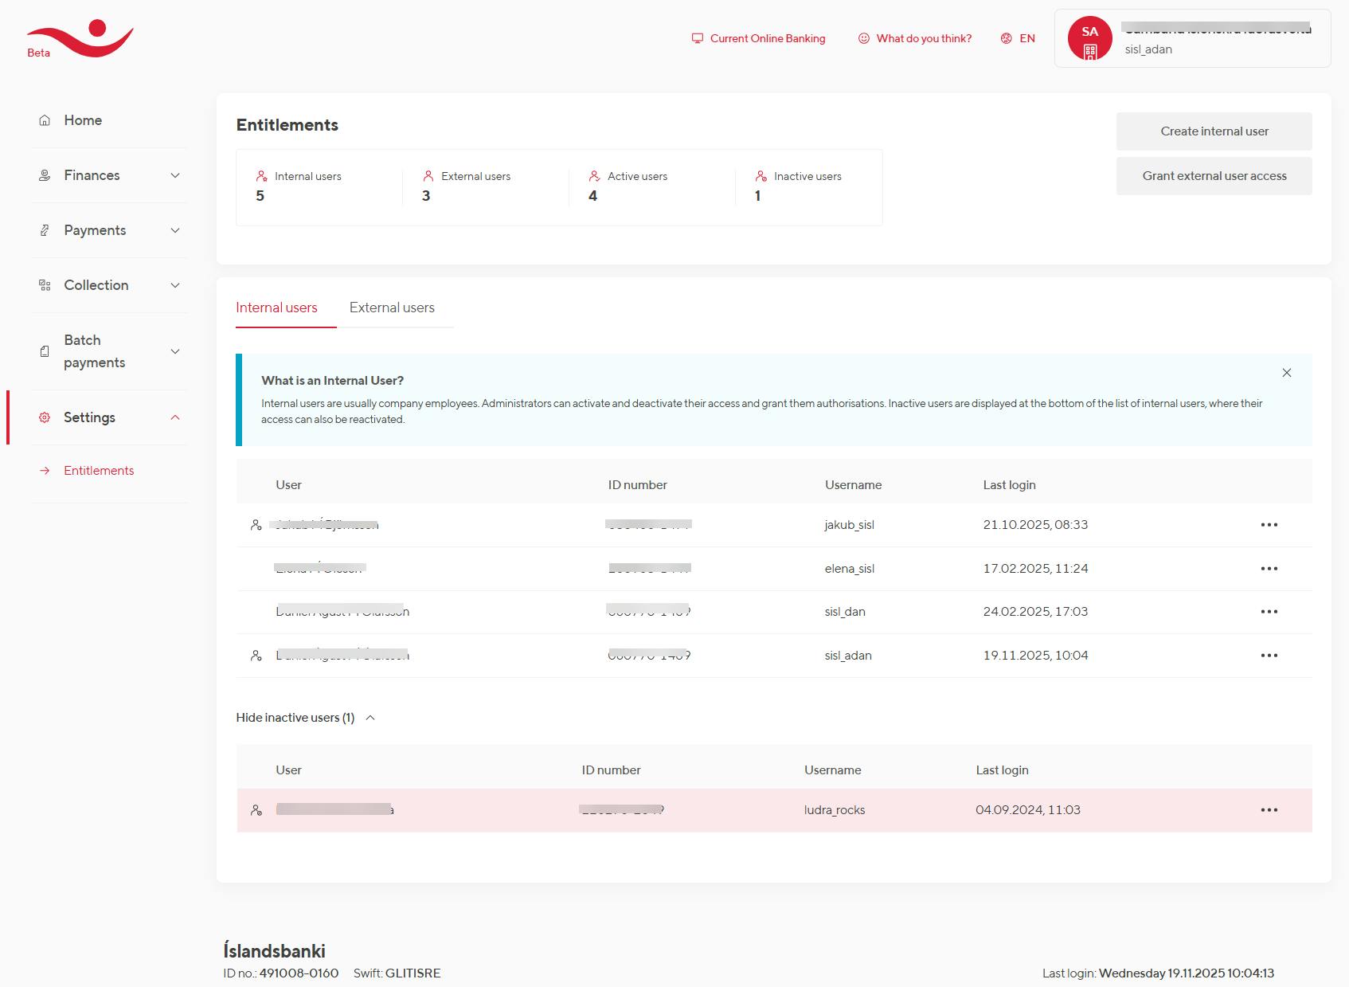The image size is (1349, 987).
Task: Open more options for the elena_sisl user
Action: (1269, 569)
